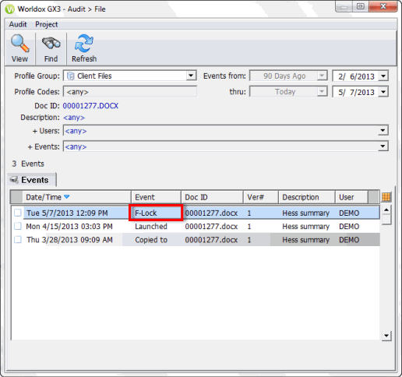Click the Refresh arrows icon
Image resolution: width=402 pixels, height=377 pixels.
click(x=84, y=43)
